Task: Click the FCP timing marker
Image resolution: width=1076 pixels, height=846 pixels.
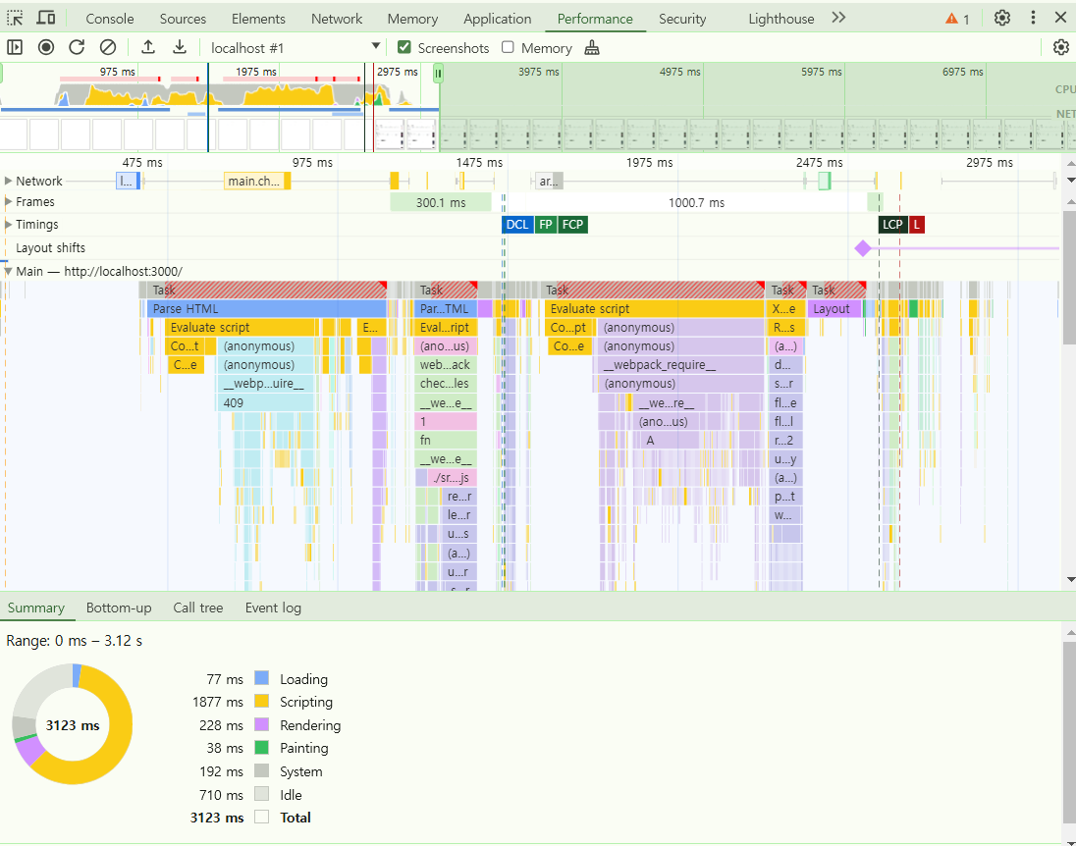Action: 572,225
